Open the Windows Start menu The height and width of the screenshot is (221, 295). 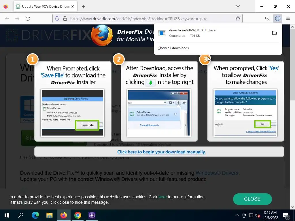7,215
